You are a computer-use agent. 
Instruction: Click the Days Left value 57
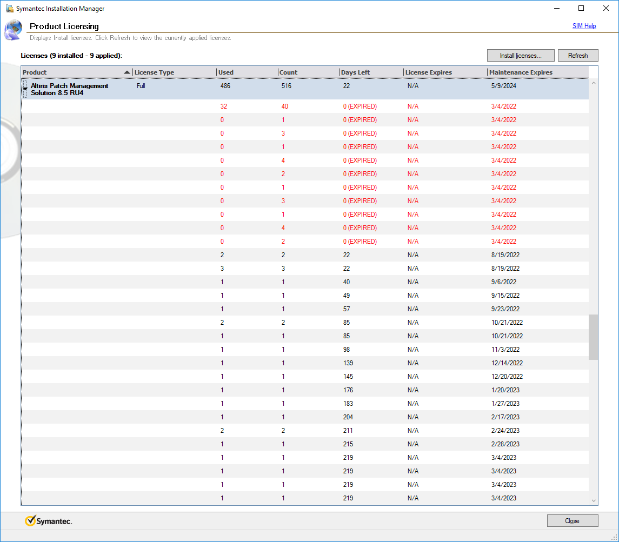[347, 309]
